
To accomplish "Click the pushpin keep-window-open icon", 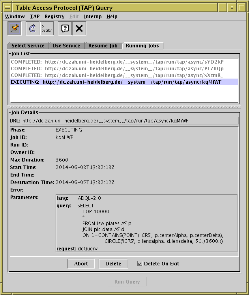I will pyautogui.click(x=15, y=28).
